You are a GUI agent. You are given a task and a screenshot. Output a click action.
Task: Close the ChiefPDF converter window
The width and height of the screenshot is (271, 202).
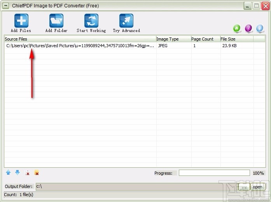click(266, 6)
